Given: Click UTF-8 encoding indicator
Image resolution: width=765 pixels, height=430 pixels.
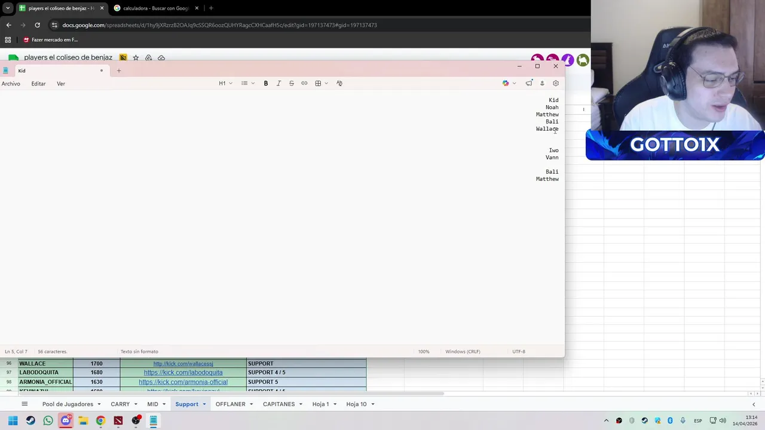Looking at the screenshot, I should tap(519, 352).
